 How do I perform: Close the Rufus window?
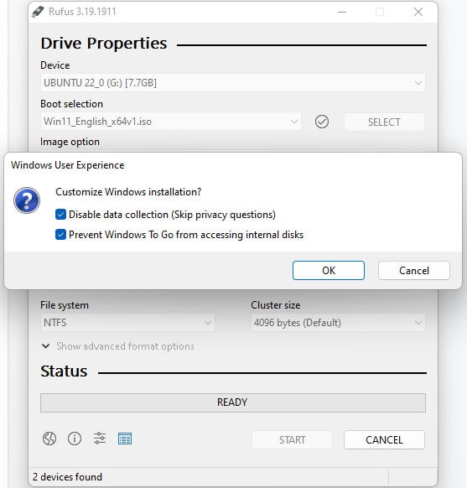tap(418, 12)
